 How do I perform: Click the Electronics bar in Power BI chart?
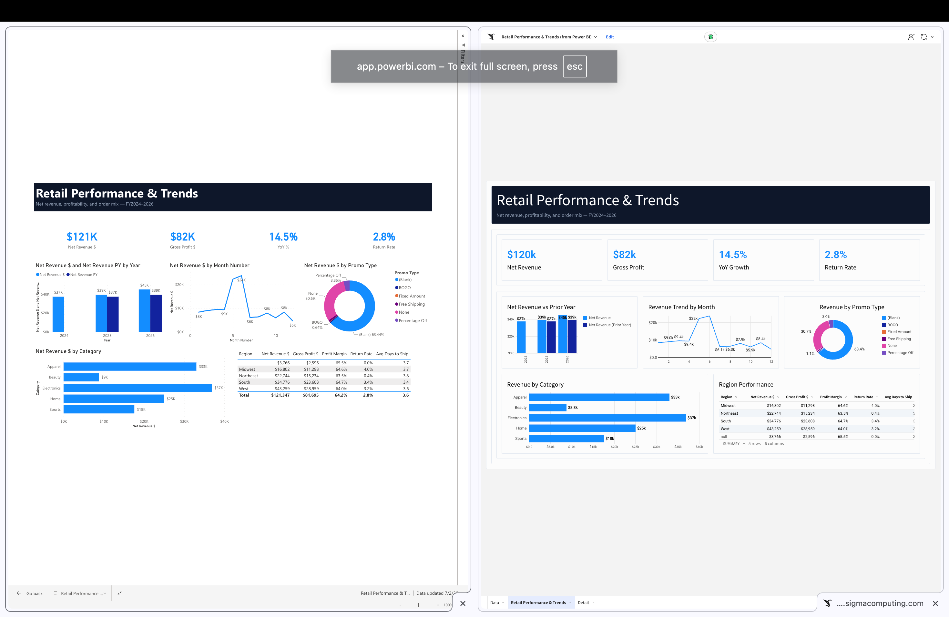[138, 388]
